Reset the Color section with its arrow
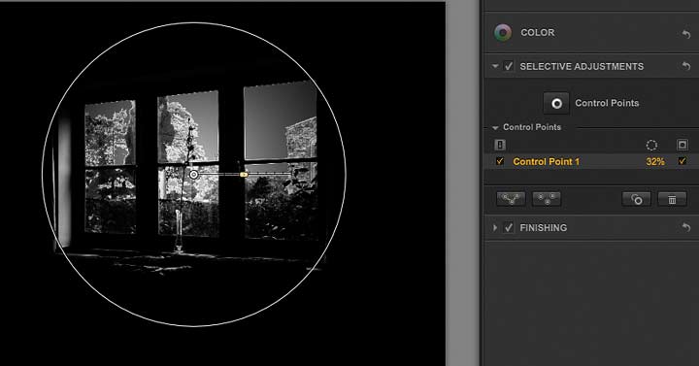This screenshot has width=699, height=366. click(x=686, y=33)
